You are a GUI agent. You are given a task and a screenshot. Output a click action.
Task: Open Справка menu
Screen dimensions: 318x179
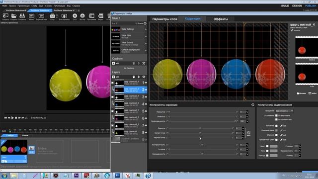point(76,6)
